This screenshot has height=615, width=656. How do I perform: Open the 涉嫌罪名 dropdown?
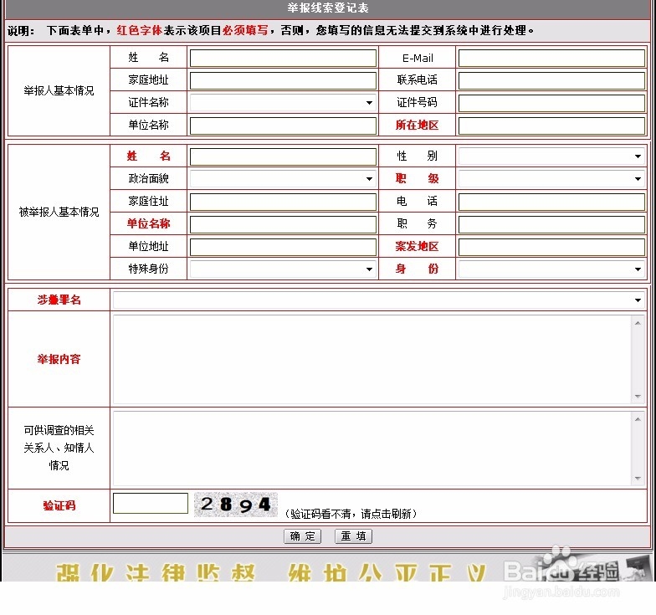point(378,300)
